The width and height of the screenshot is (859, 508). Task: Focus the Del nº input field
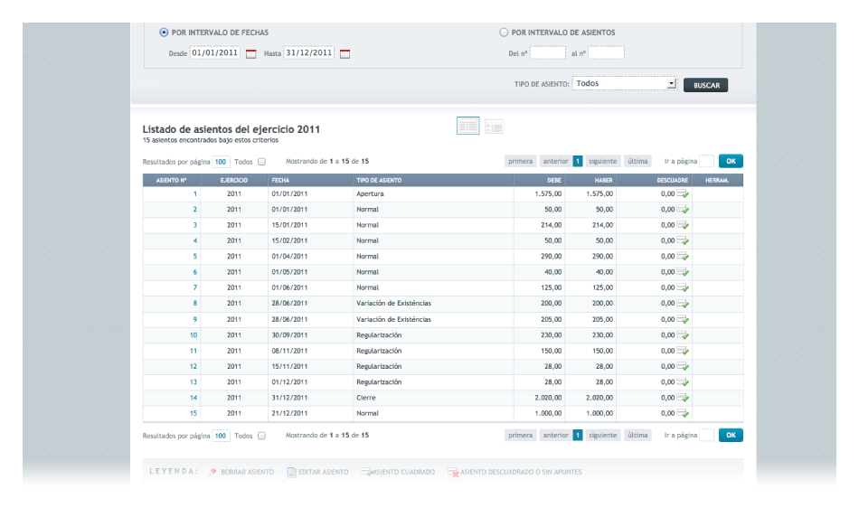pyautogui.click(x=548, y=52)
